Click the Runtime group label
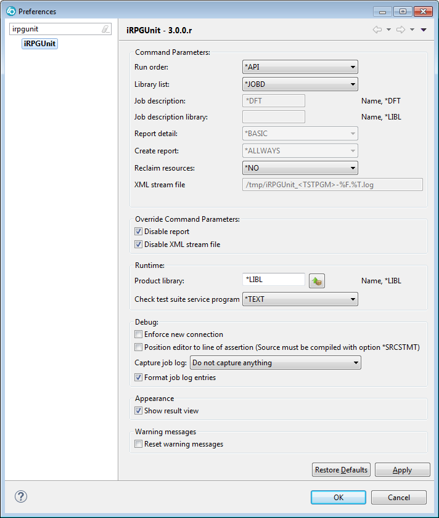 coord(150,265)
